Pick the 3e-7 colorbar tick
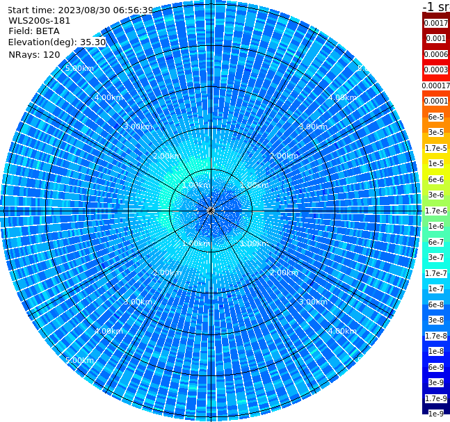The width and height of the screenshot is (450, 422). point(436,257)
